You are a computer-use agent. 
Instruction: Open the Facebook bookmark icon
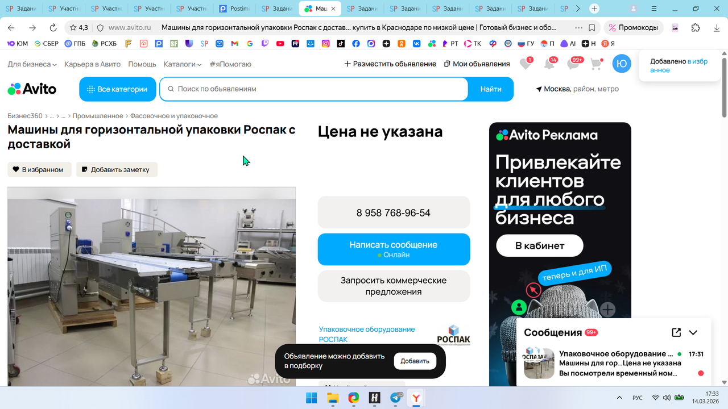click(x=356, y=43)
